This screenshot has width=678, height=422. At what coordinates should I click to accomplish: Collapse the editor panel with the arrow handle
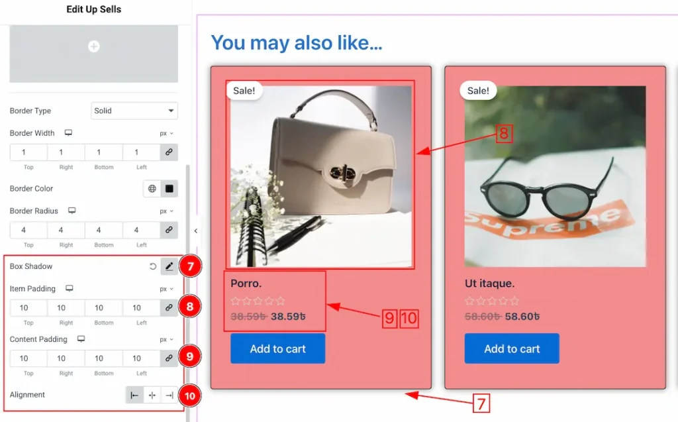195,231
